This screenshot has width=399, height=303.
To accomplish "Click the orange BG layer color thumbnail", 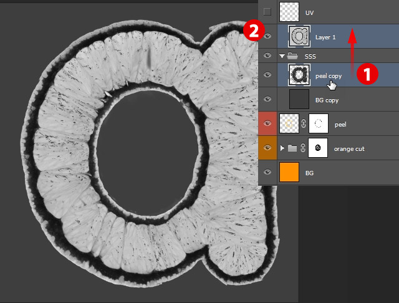I will pyautogui.click(x=289, y=172).
